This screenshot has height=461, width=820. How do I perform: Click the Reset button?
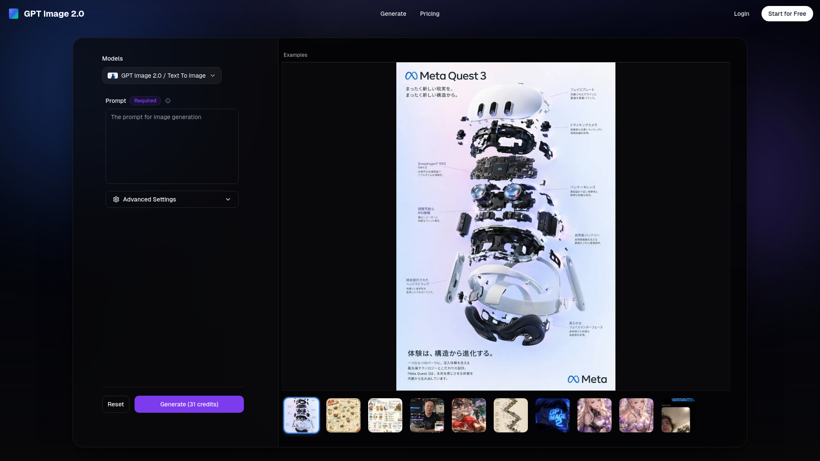coord(116,404)
